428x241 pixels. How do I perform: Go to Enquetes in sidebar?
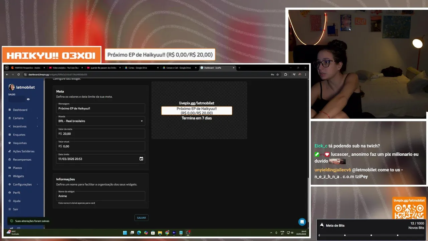pyautogui.click(x=19, y=135)
